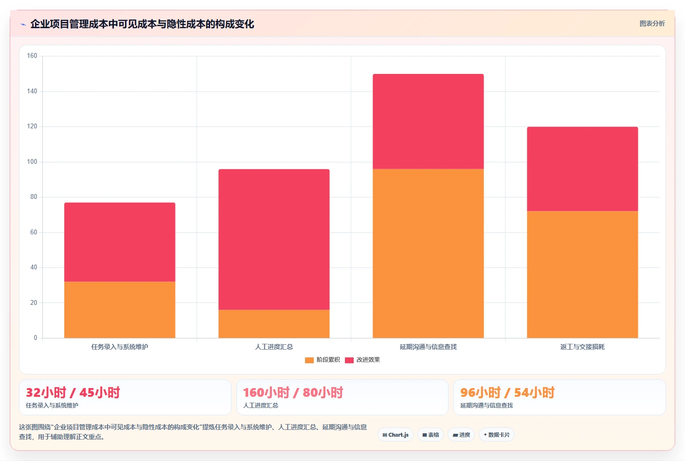Click the 进度 tag pill
Screen dimensions: 685x461
tap(461, 435)
